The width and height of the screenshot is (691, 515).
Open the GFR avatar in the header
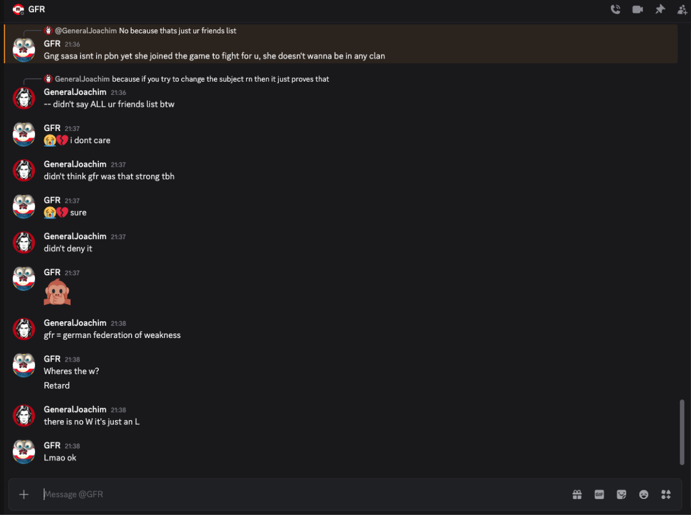coord(18,9)
